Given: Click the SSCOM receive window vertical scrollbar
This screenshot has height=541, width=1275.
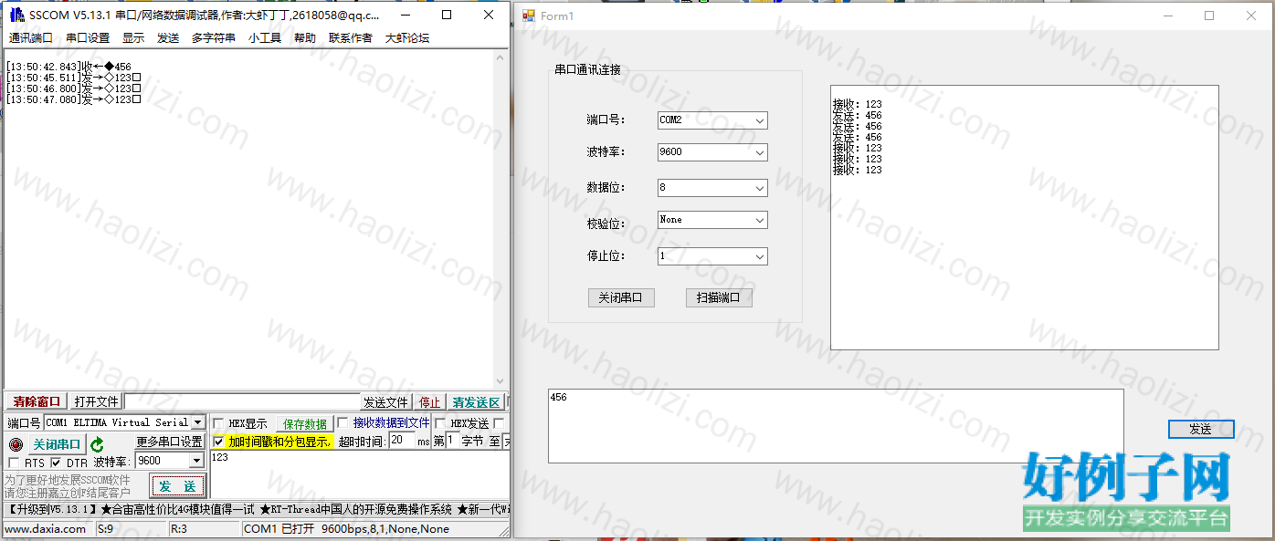Looking at the screenshot, I should click(500, 219).
